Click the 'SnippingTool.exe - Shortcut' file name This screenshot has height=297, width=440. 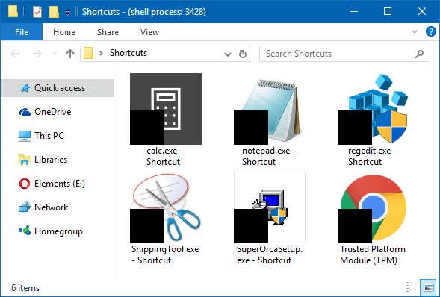(x=165, y=254)
